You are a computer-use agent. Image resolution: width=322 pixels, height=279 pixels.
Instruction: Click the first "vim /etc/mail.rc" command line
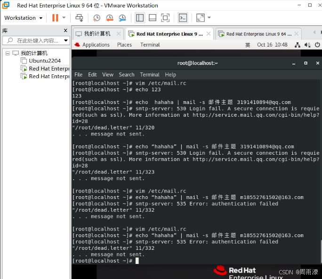coord(129,83)
